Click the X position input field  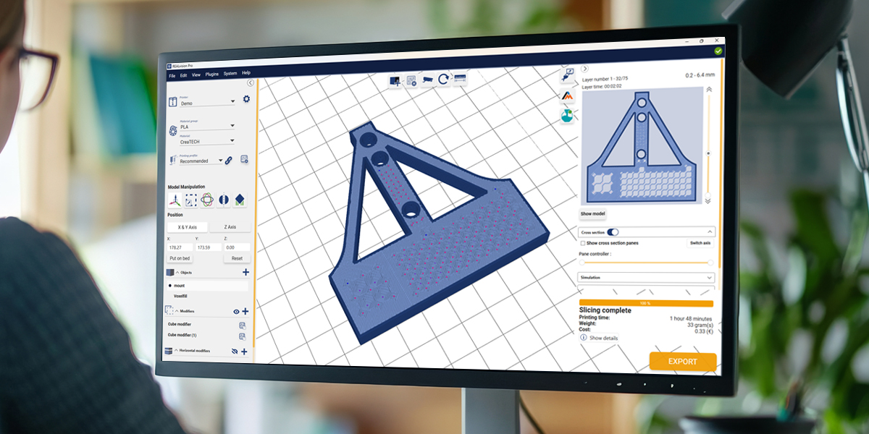180,247
